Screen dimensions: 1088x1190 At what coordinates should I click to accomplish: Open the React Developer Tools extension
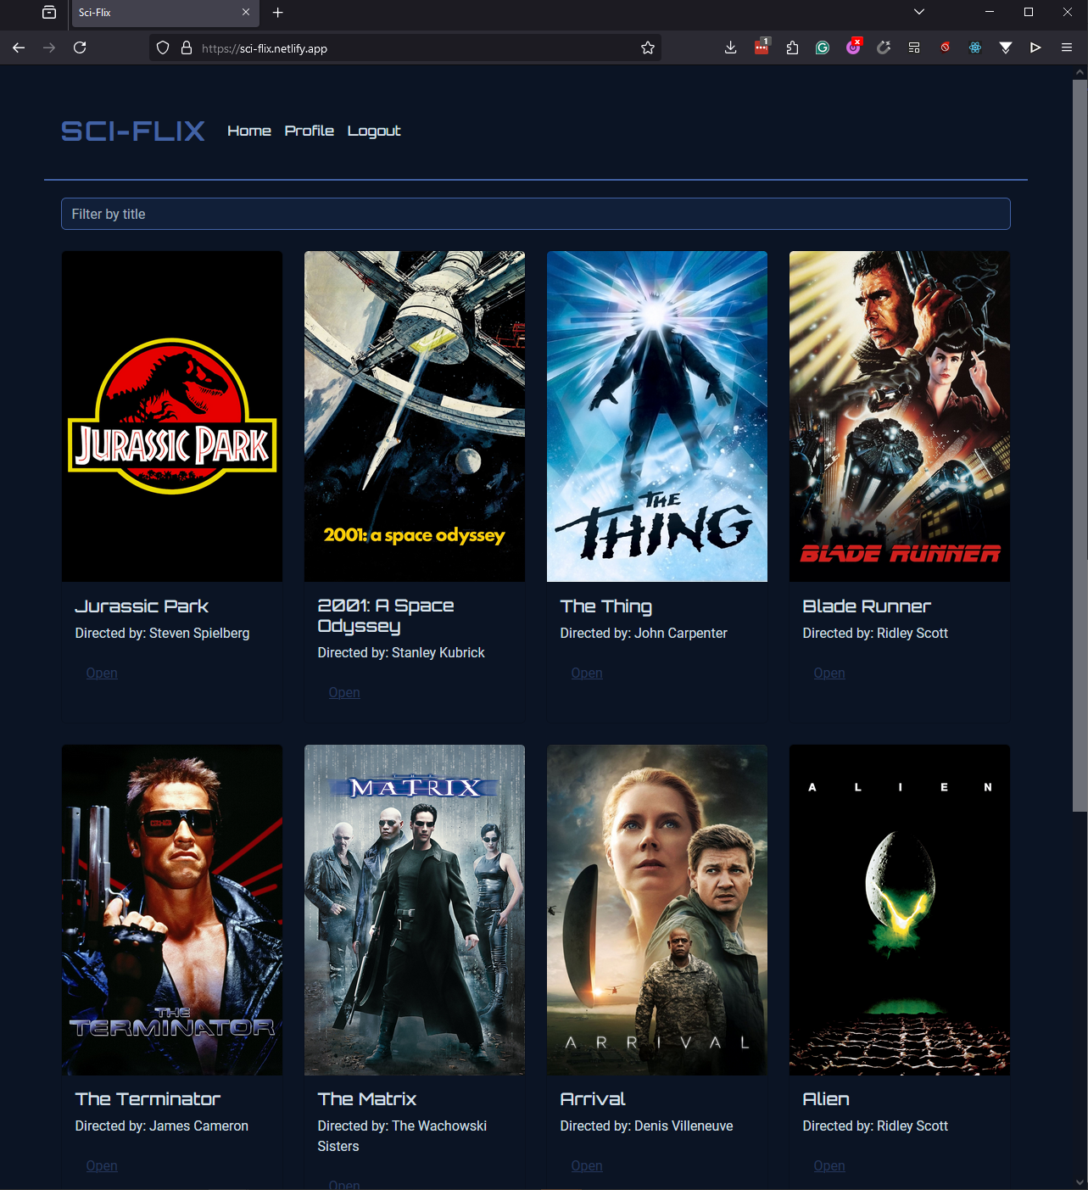point(974,47)
